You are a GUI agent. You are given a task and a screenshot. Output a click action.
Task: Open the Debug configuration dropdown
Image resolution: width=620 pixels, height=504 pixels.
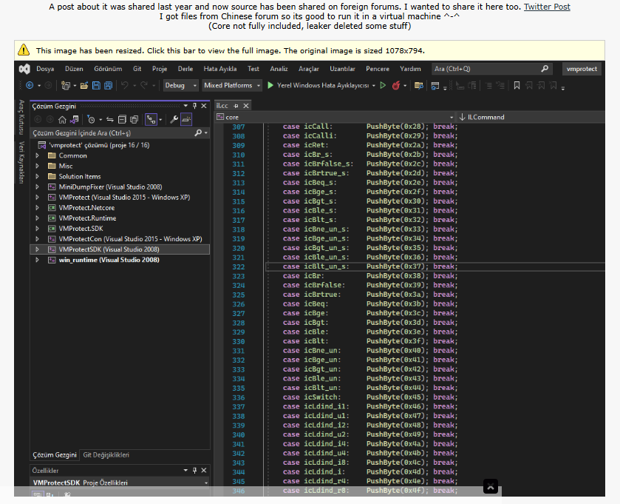coord(181,86)
